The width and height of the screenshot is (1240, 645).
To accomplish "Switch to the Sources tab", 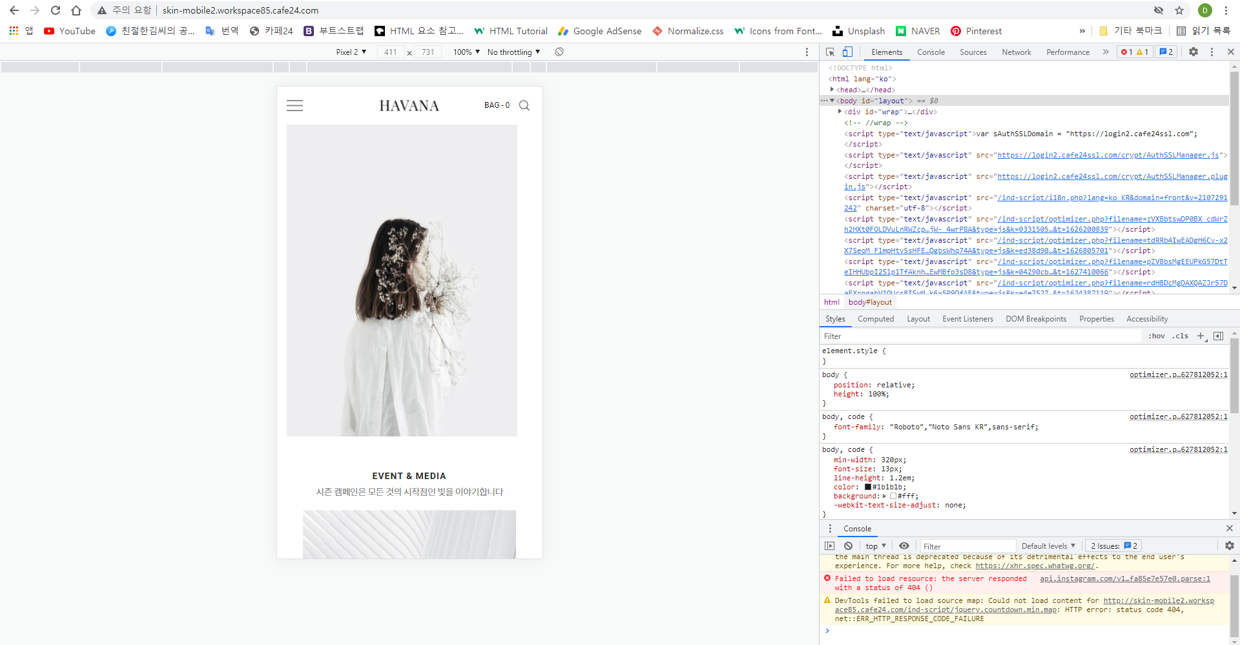I will click(973, 52).
